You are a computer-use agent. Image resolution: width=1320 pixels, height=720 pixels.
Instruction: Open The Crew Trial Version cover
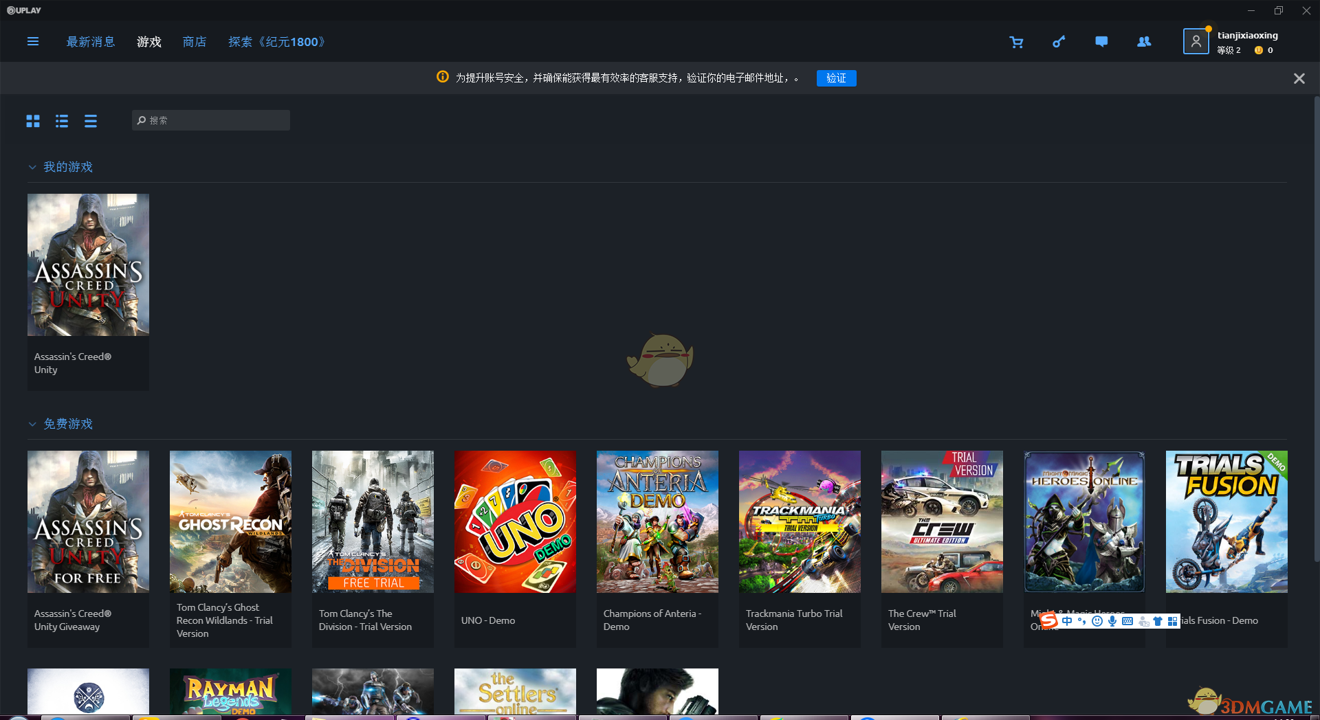942,521
